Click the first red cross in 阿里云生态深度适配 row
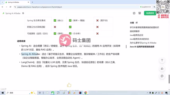The width and height of the screenshot is (170, 95). (55, 27)
